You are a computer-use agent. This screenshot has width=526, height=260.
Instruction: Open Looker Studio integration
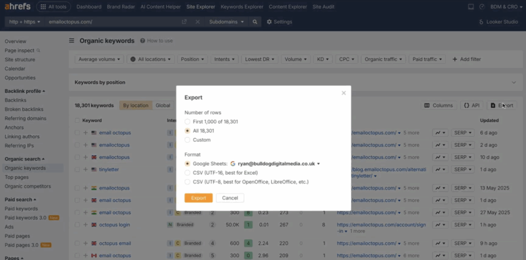tap(498, 22)
